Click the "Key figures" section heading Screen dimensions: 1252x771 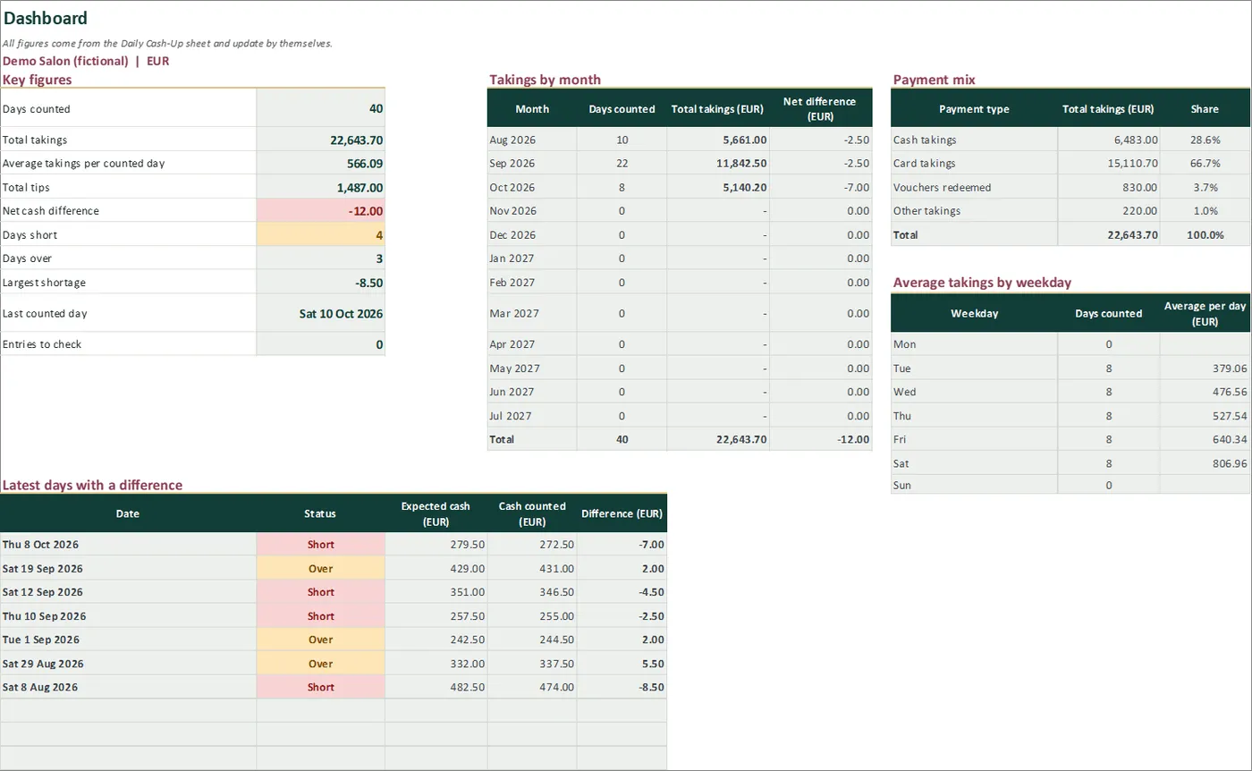(37, 80)
